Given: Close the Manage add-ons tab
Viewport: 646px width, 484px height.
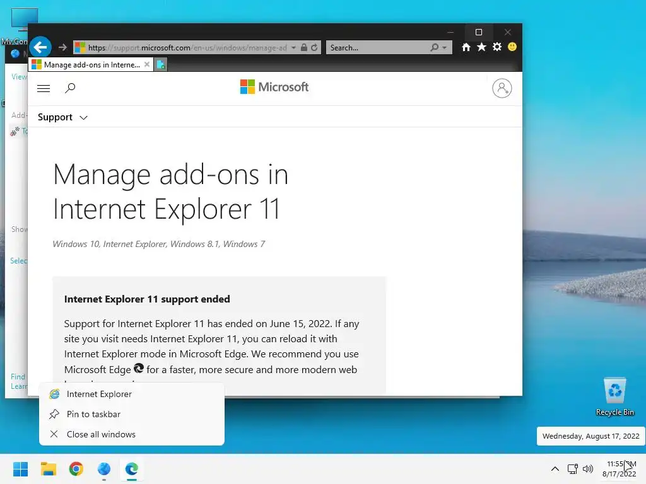Looking at the screenshot, I should point(147,65).
